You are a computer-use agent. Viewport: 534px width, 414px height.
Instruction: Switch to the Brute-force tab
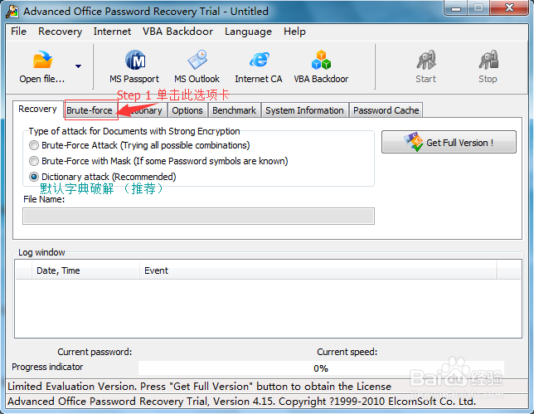pyautogui.click(x=90, y=110)
